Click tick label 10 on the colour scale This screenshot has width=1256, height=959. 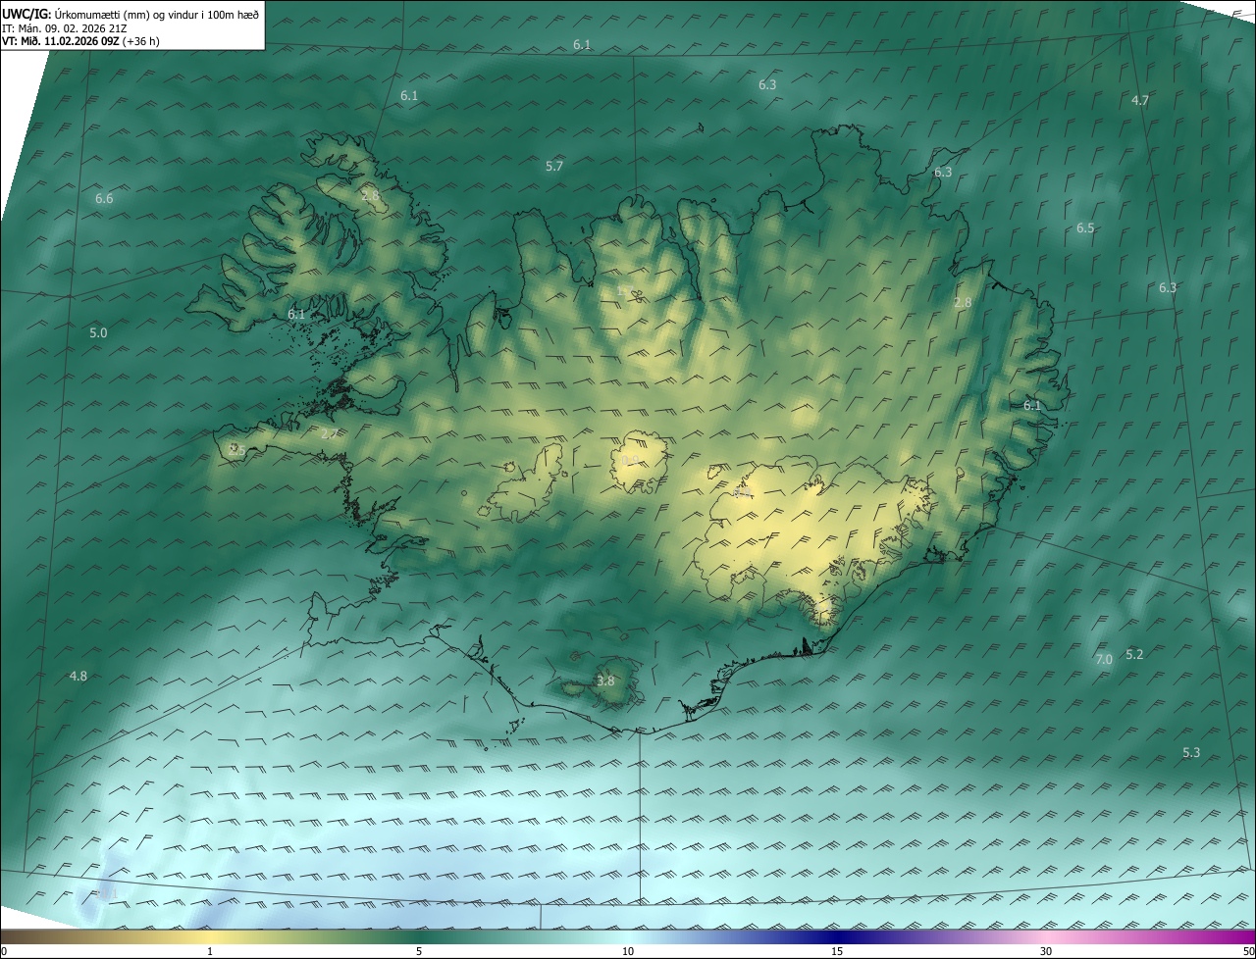point(628,951)
